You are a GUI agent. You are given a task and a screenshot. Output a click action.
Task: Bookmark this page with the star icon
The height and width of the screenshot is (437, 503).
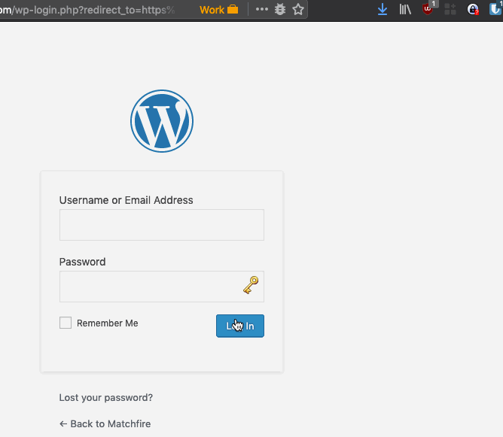click(x=298, y=10)
